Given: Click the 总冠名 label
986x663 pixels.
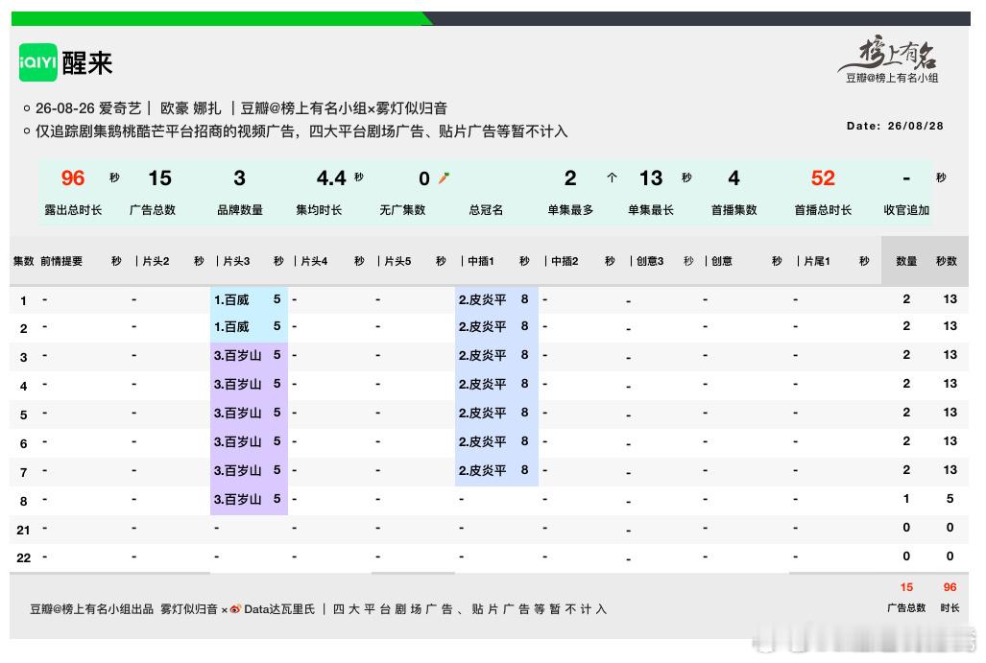Looking at the screenshot, I should [486, 210].
